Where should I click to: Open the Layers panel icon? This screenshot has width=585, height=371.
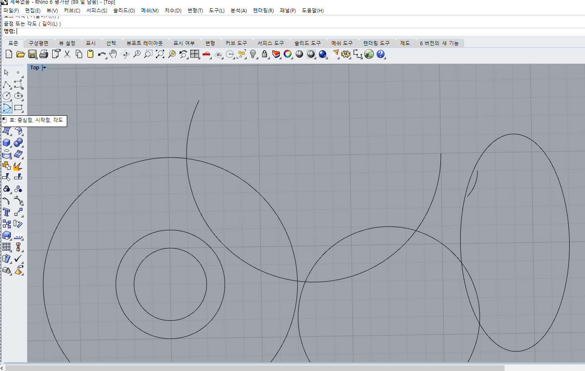(x=276, y=54)
